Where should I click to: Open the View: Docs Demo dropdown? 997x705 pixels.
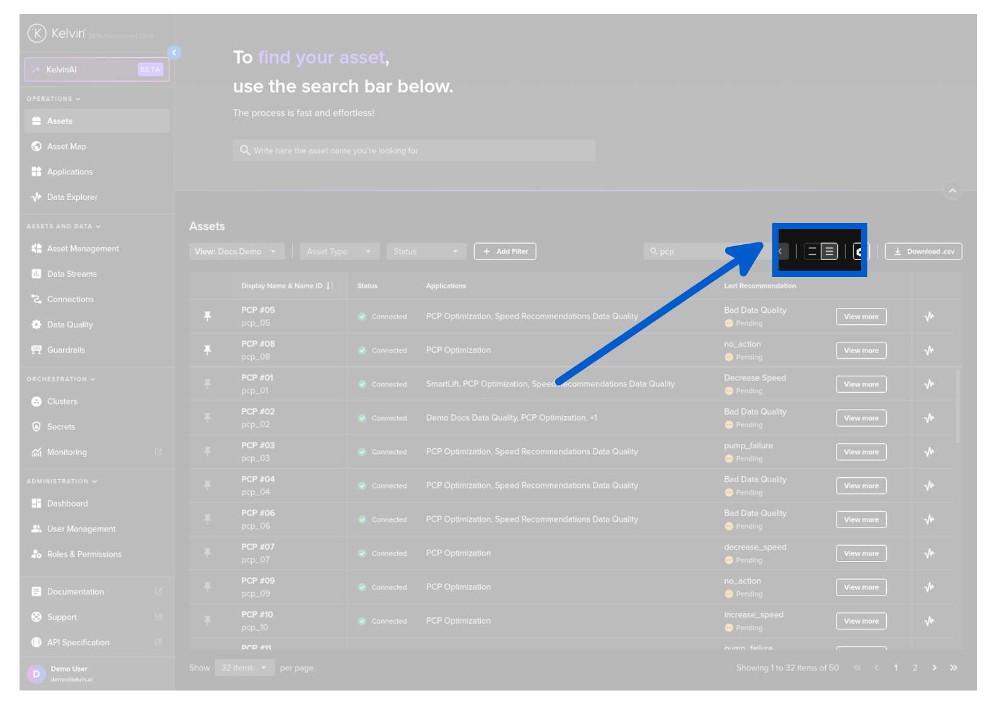tap(237, 251)
